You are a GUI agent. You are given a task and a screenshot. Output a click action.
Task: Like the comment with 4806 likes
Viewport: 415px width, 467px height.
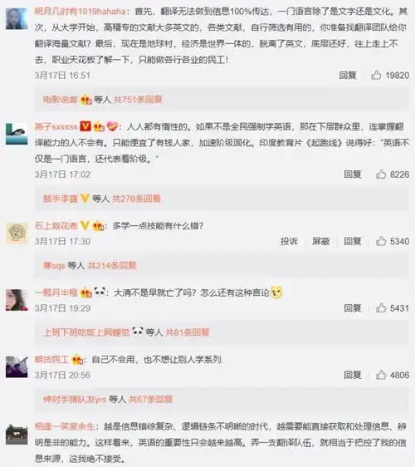pyautogui.click(x=381, y=375)
